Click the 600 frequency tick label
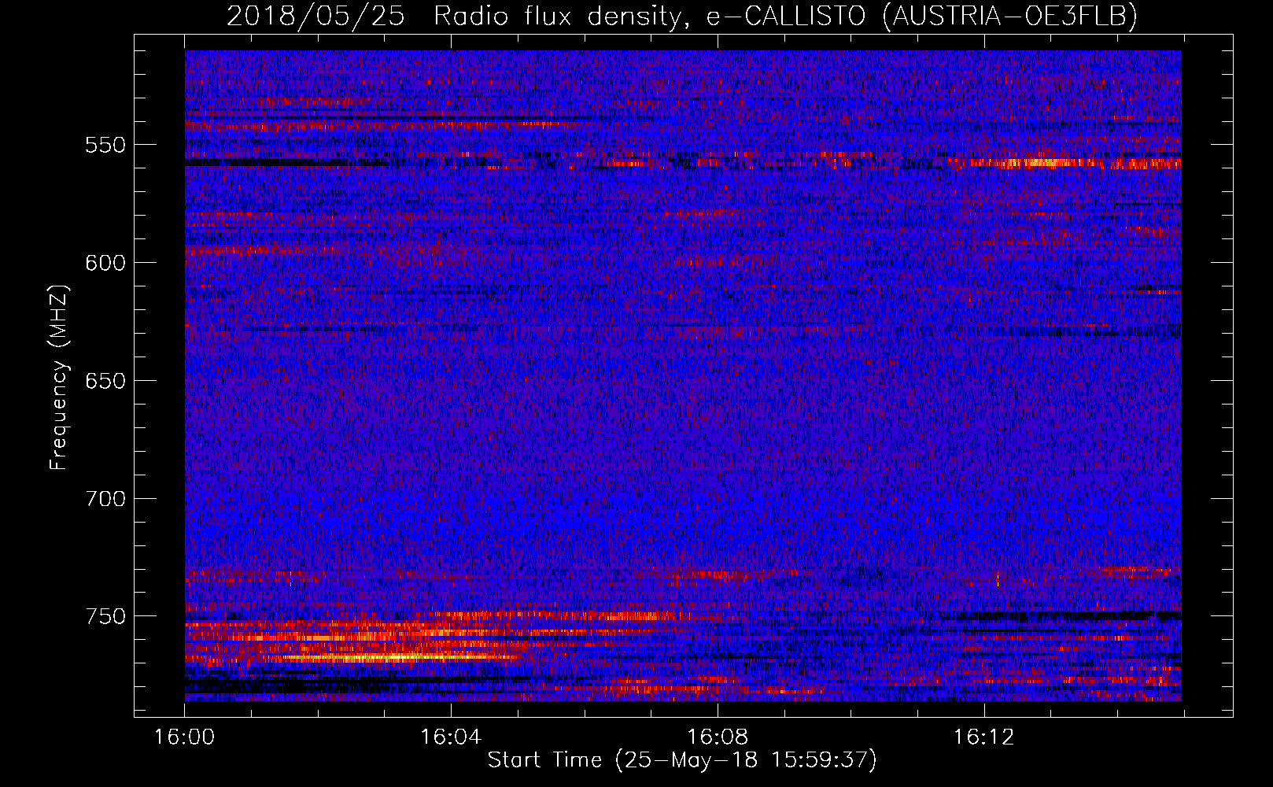The height and width of the screenshot is (787, 1273). (105, 263)
